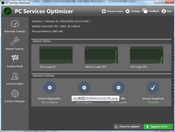This screenshot has height=132, width=175.
Task: Click the title bar application icon
Action: 3,3
